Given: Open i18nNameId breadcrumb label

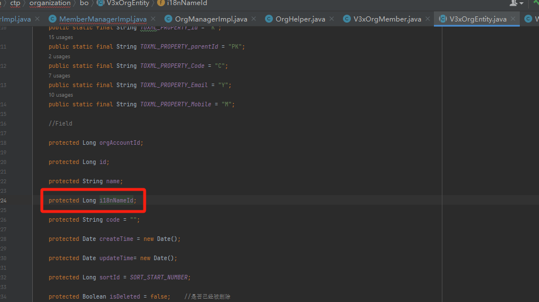Looking at the screenshot, I should (187, 3).
